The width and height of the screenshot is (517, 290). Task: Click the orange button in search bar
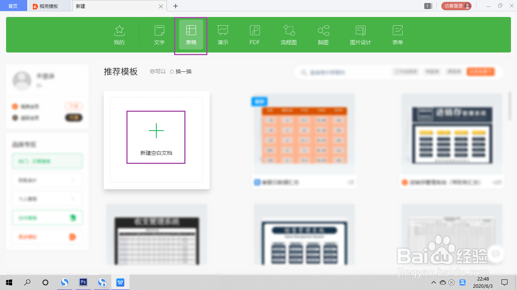pyautogui.click(x=481, y=72)
